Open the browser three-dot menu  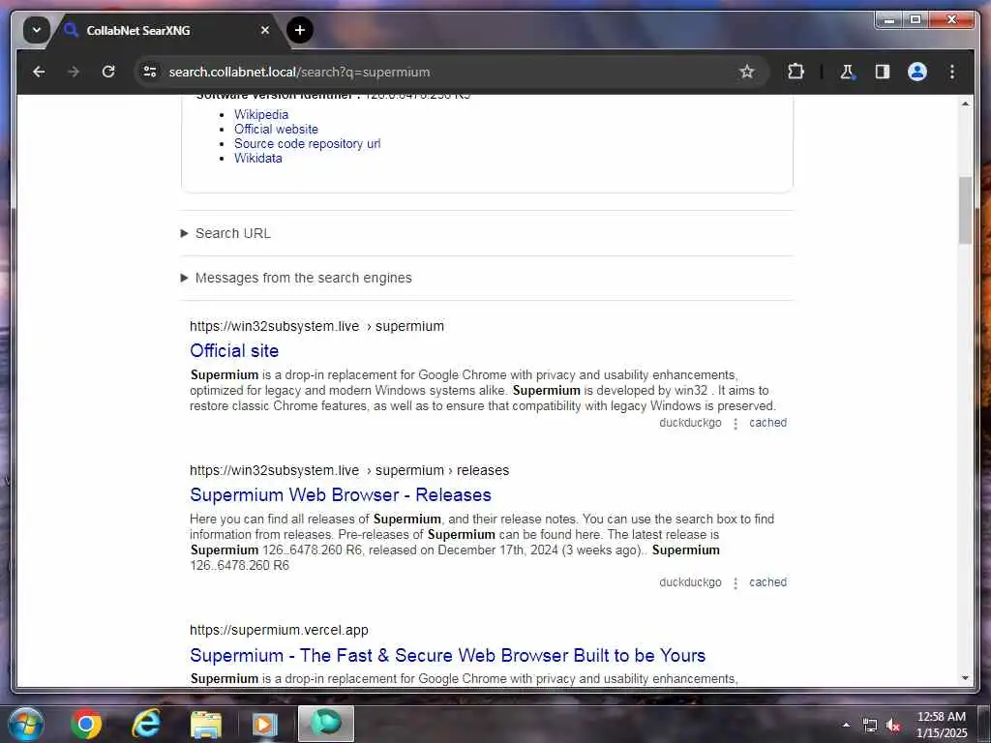click(x=952, y=72)
